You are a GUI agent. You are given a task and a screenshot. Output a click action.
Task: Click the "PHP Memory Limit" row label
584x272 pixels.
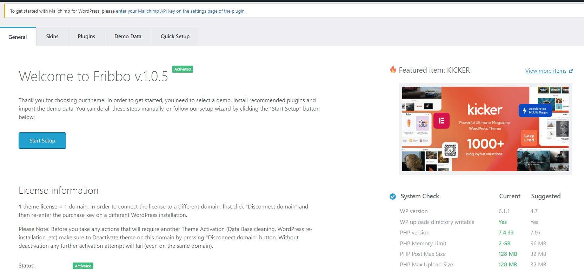click(423, 244)
